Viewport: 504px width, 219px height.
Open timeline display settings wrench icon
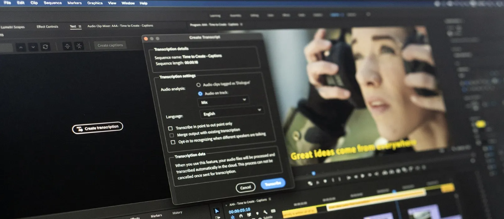(265, 212)
